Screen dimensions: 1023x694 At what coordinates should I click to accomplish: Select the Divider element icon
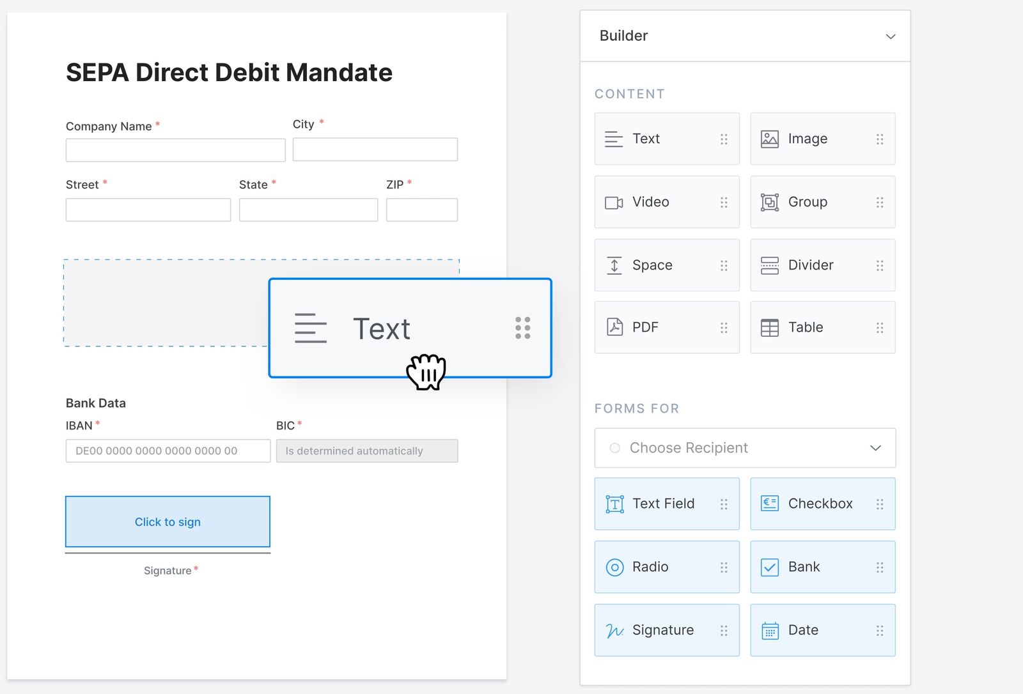pos(770,265)
